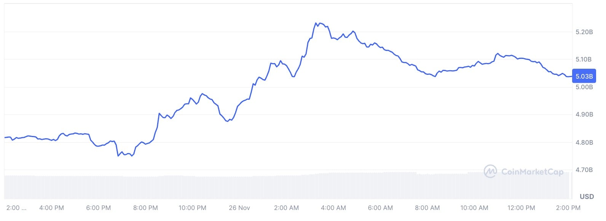Click the 5.10B y-axis label
Viewport: 606px width, 221px height.
[x=584, y=59]
